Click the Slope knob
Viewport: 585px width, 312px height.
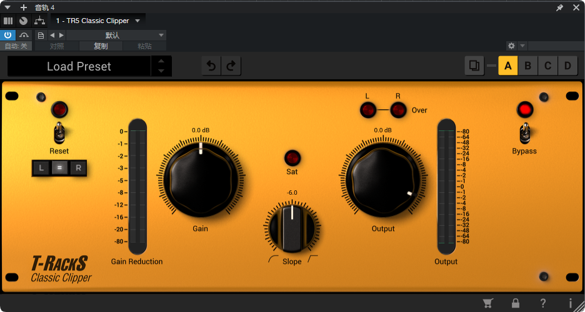292,227
